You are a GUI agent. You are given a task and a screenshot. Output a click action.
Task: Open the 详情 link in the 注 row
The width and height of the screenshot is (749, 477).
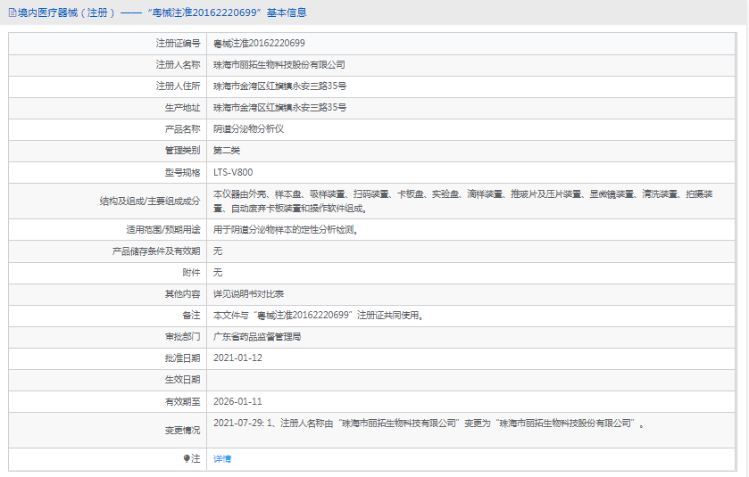coord(222,459)
